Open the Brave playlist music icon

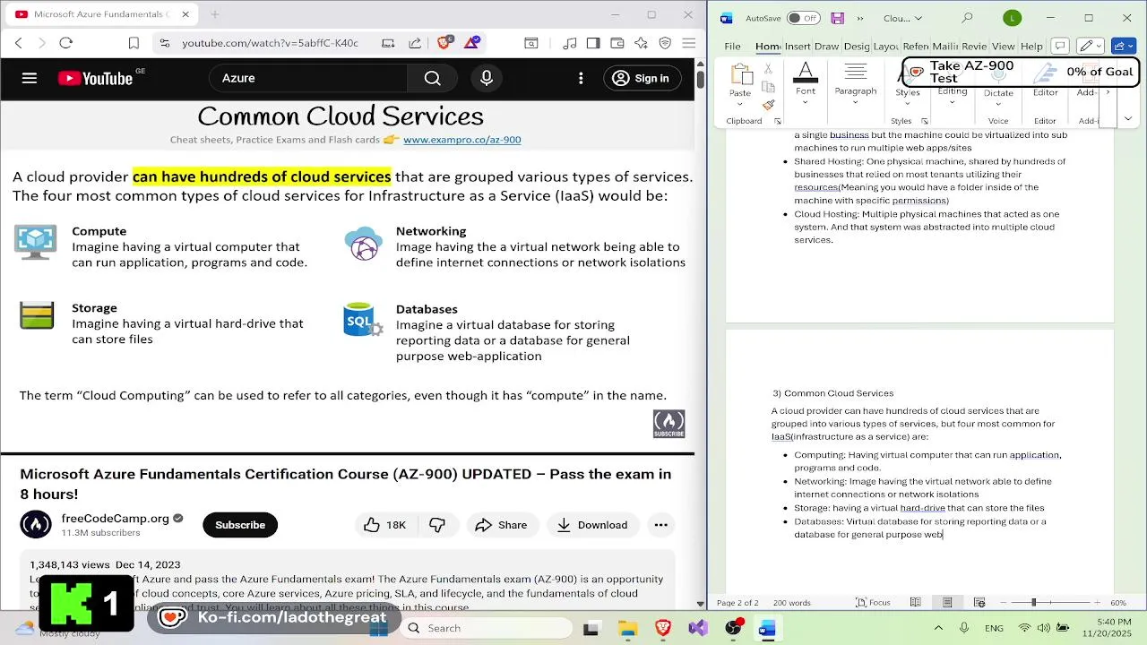pos(570,43)
